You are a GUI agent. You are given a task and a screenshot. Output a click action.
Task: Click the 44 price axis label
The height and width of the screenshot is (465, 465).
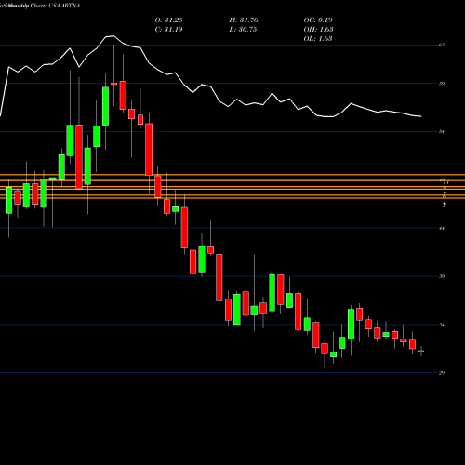click(442, 228)
